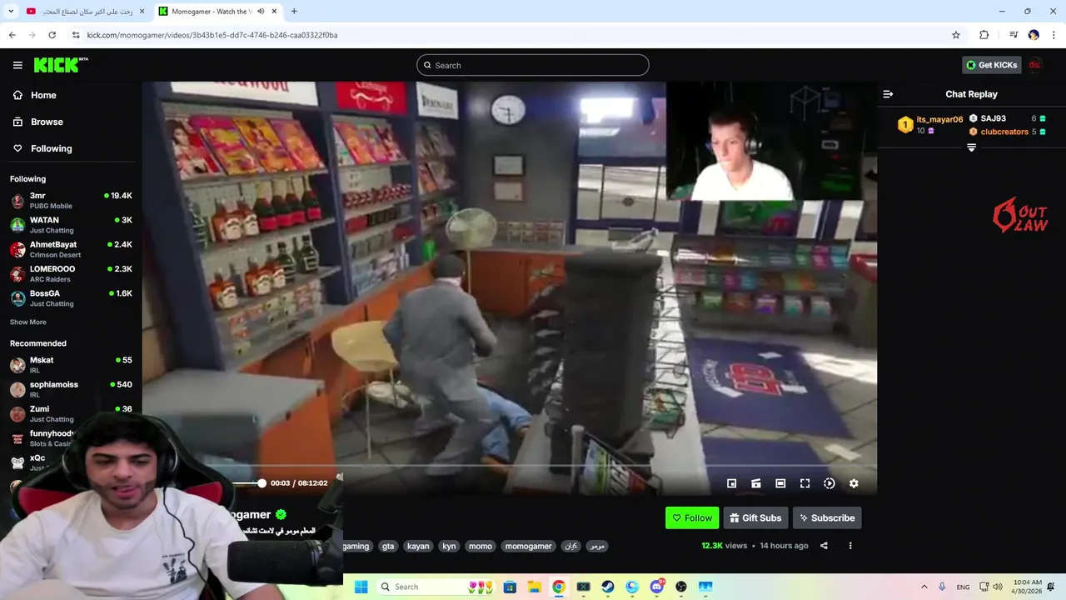Open the Windows Start menu

361,587
